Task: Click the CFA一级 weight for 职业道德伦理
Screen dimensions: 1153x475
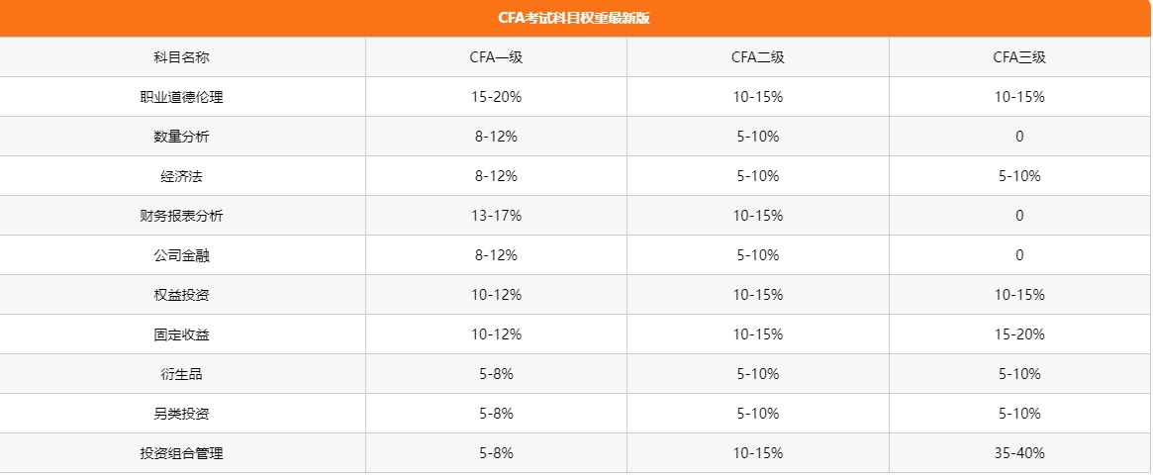Action: (496, 97)
